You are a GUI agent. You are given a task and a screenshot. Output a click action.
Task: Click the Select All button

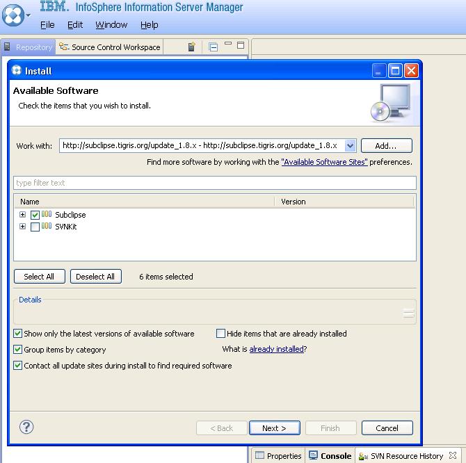(39, 277)
